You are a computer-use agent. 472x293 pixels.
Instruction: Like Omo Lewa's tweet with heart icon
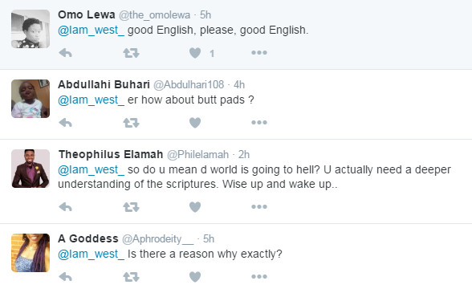(195, 53)
